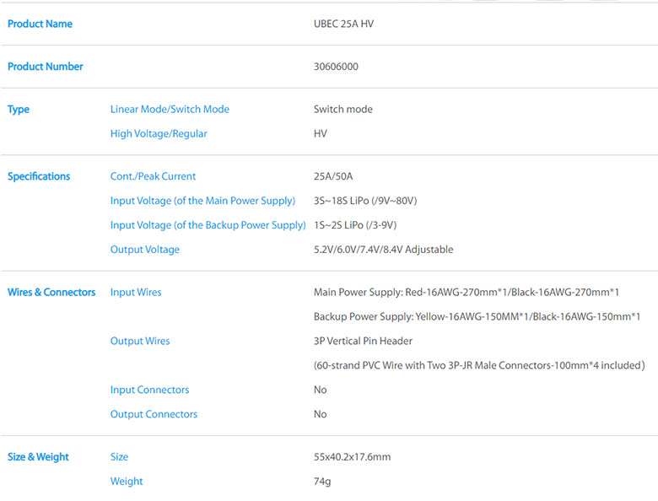658x501 pixels.
Task: Select '5.2V/6.0V/7.4V/8.4V Adjustable' value
Action: pyautogui.click(x=384, y=250)
